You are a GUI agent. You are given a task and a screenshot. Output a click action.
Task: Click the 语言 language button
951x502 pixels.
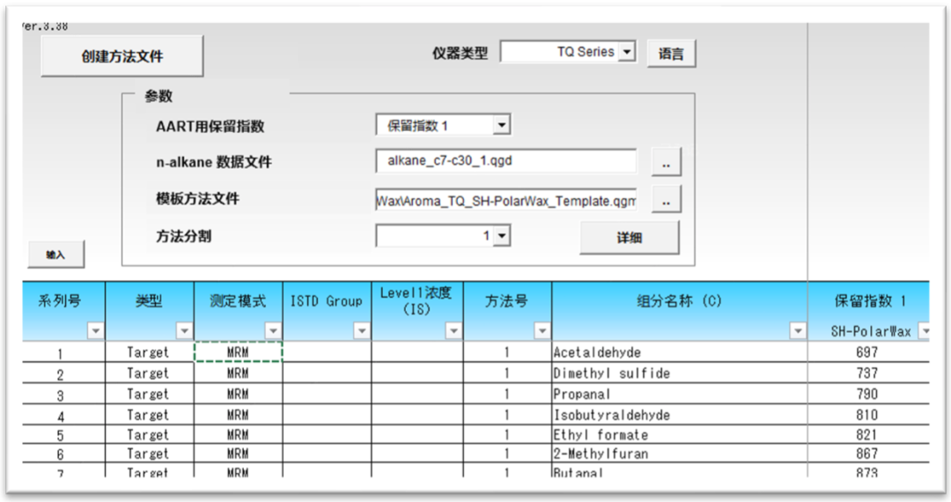[671, 54]
